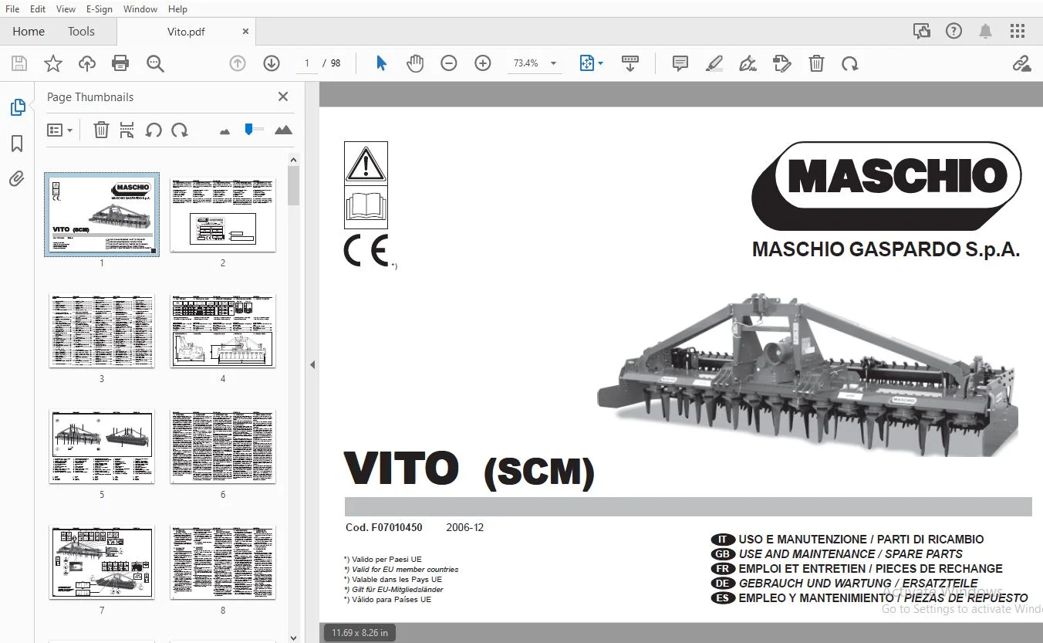This screenshot has width=1043, height=643.
Task: Choose the selection arrow tool
Action: click(381, 63)
